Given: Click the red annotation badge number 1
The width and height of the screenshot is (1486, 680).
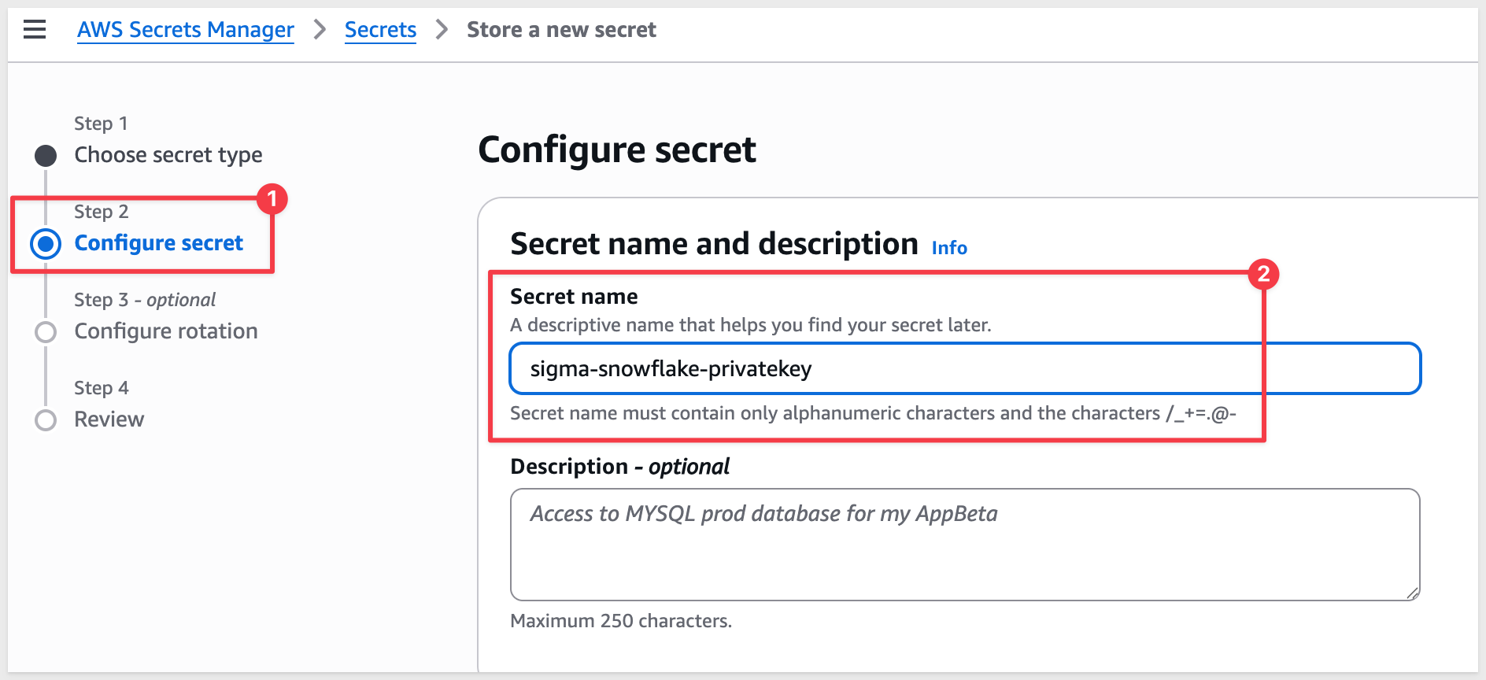Looking at the screenshot, I should 272,199.
